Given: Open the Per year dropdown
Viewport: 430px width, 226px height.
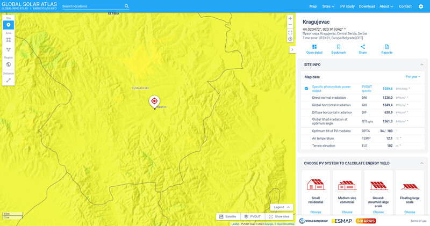Looking at the screenshot, I should pos(413,77).
